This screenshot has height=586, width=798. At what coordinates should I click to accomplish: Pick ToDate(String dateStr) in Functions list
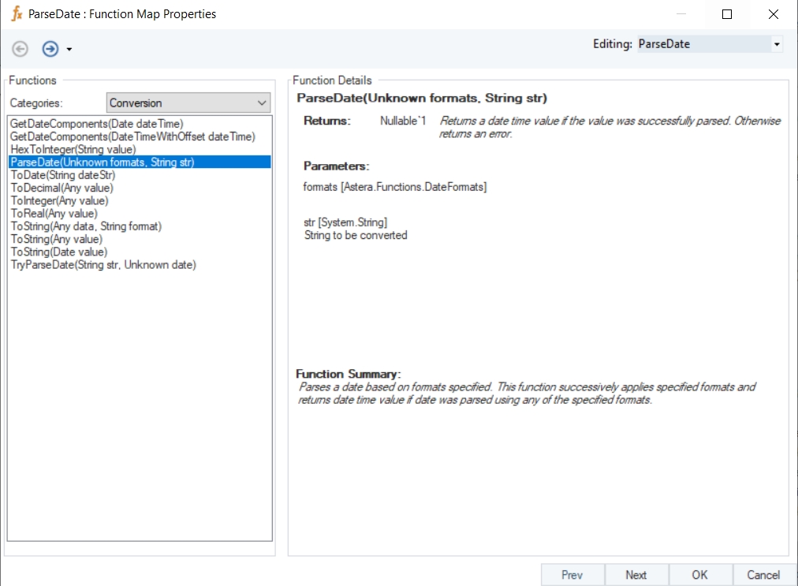click(x=62, y=175)
